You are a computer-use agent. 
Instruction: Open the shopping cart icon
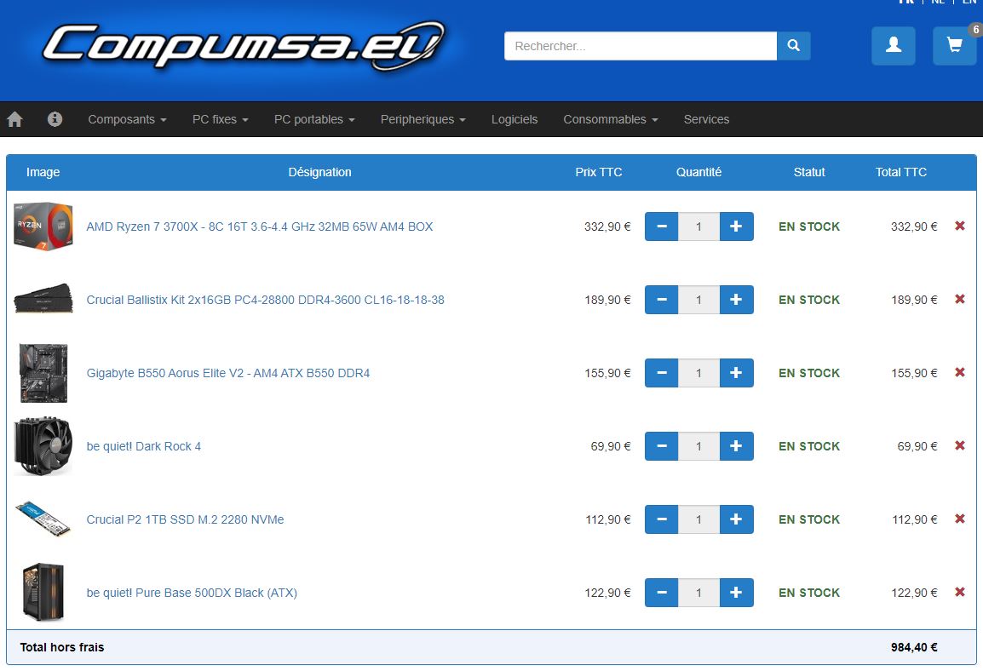tap(955, 46)
